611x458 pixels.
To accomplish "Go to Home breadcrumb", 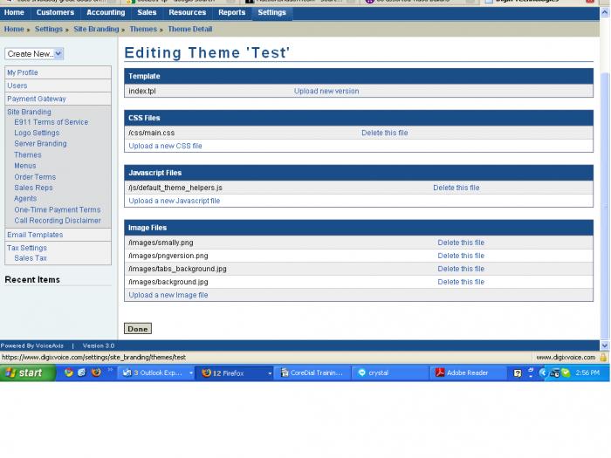I will [x=14, y=29].
